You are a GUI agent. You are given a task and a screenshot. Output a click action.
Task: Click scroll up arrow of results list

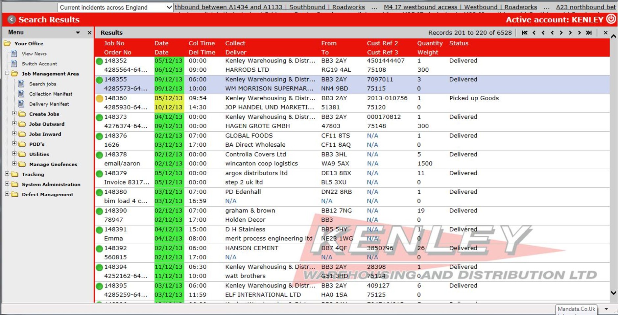pos(613,36)
